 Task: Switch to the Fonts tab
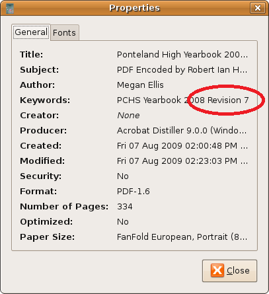click(x=64, y=33)
